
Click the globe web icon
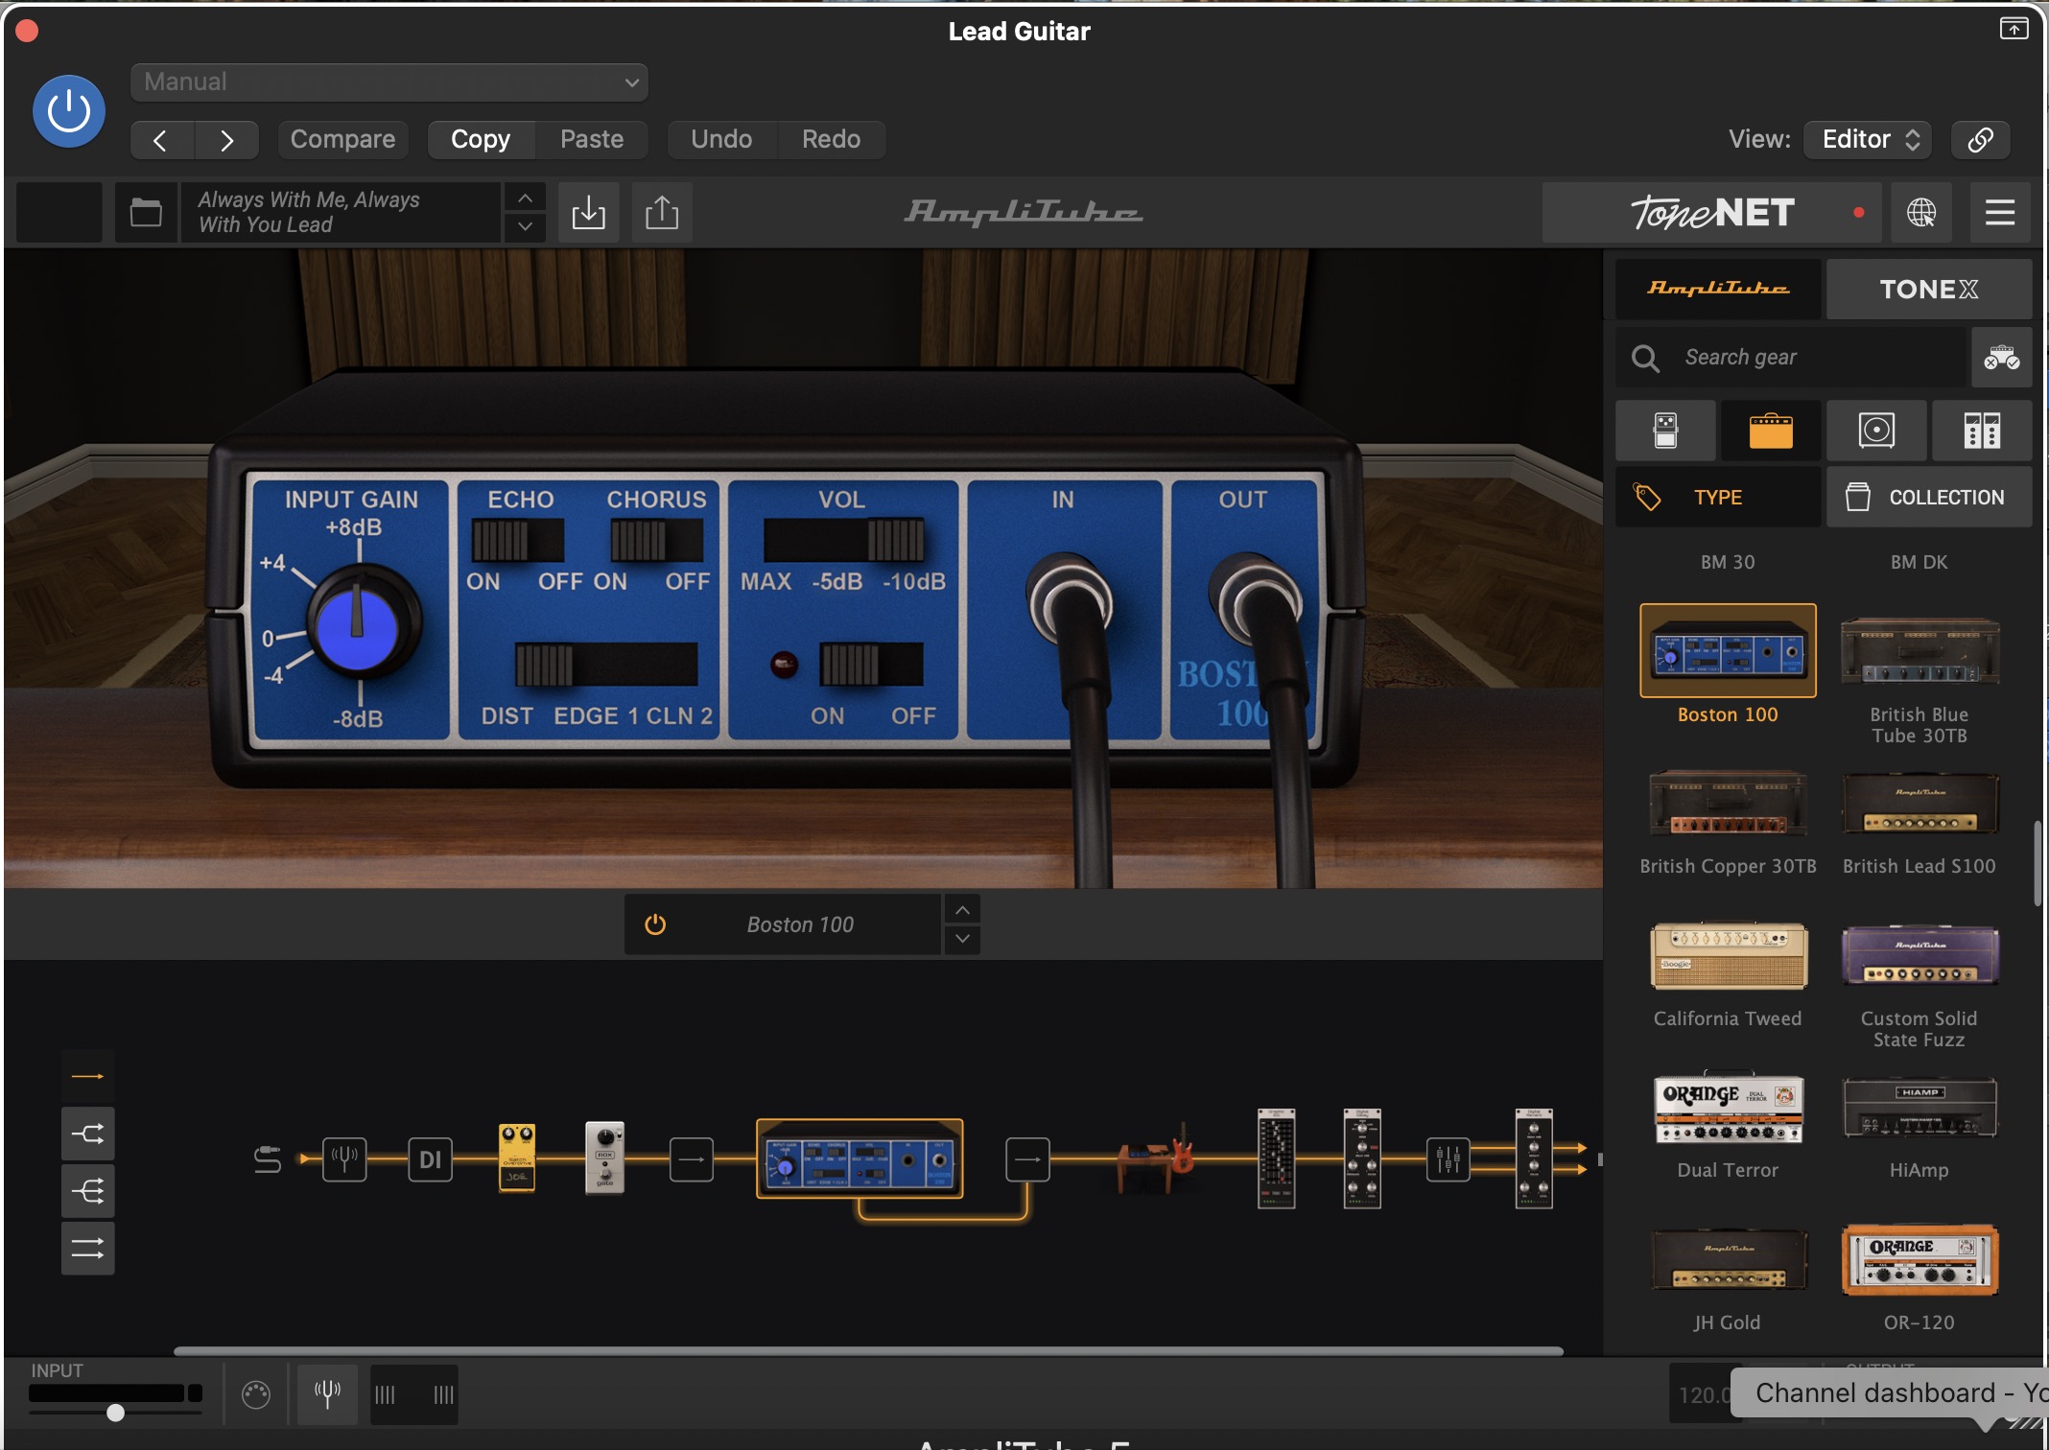1920,212
